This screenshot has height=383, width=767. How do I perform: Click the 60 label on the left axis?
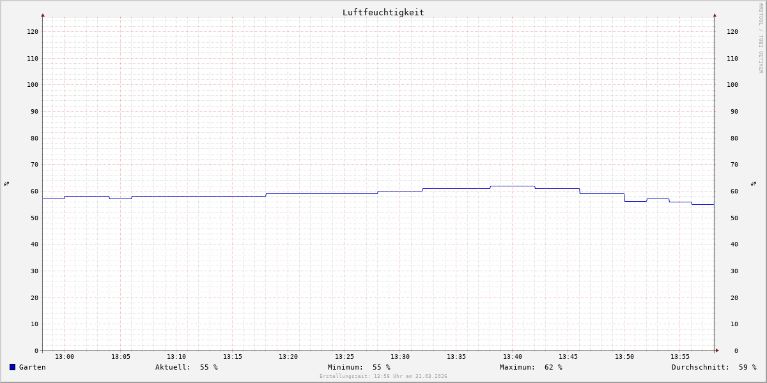(35, 191)
